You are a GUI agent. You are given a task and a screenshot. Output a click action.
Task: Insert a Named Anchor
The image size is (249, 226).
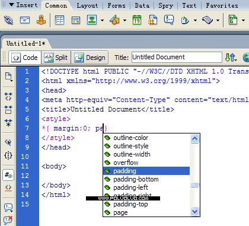(x=41, y=20)
